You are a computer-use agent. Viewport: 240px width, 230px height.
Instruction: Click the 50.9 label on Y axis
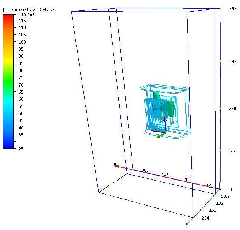[x=225, y=196]
